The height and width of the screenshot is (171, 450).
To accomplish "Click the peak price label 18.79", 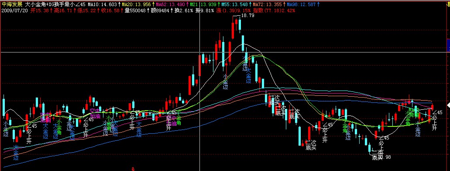I will [248, 16].
